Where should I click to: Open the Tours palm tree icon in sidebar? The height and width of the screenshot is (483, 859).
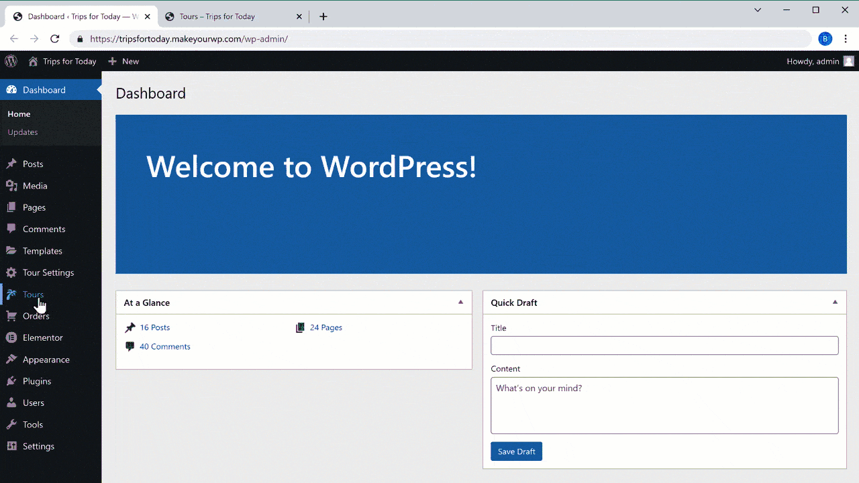tap(11, 294)
